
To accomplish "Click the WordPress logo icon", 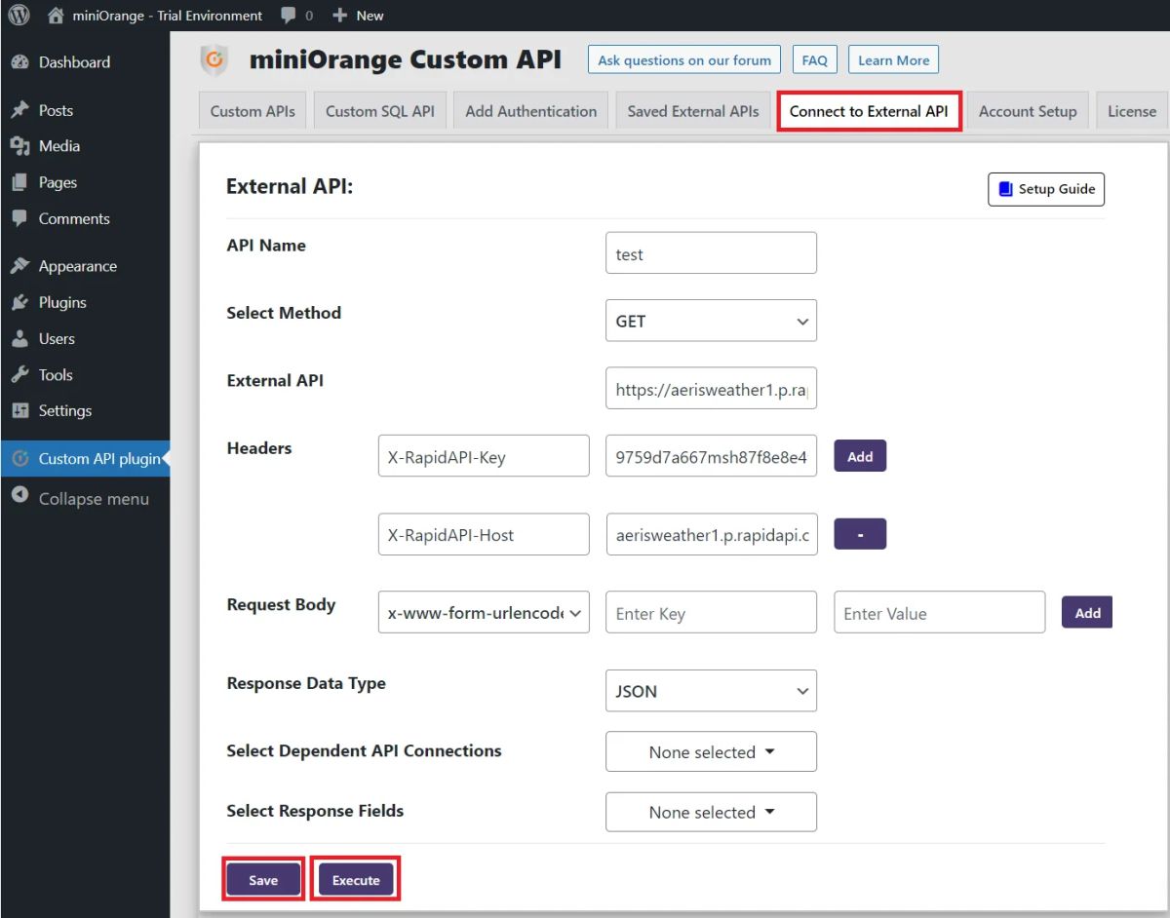I will click(x=19, y=15).
